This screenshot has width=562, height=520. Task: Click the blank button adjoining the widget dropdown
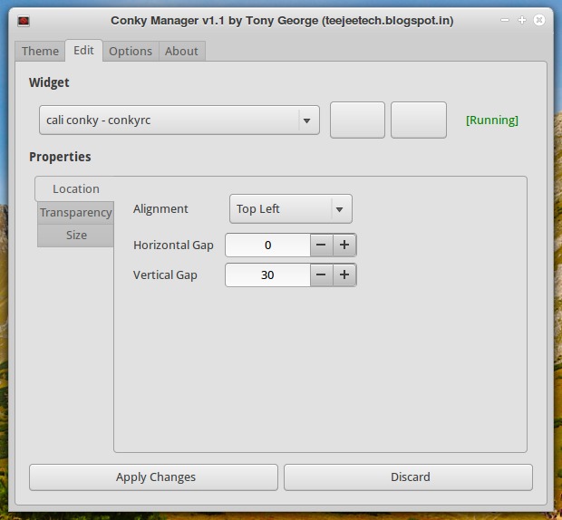[x=357, y=120]
